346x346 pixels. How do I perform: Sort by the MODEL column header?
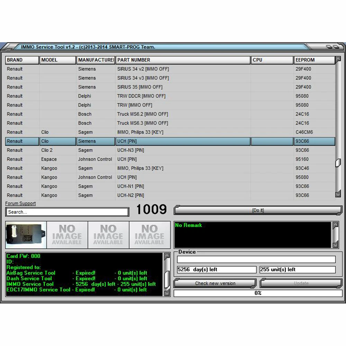click(x=57, y=60)
